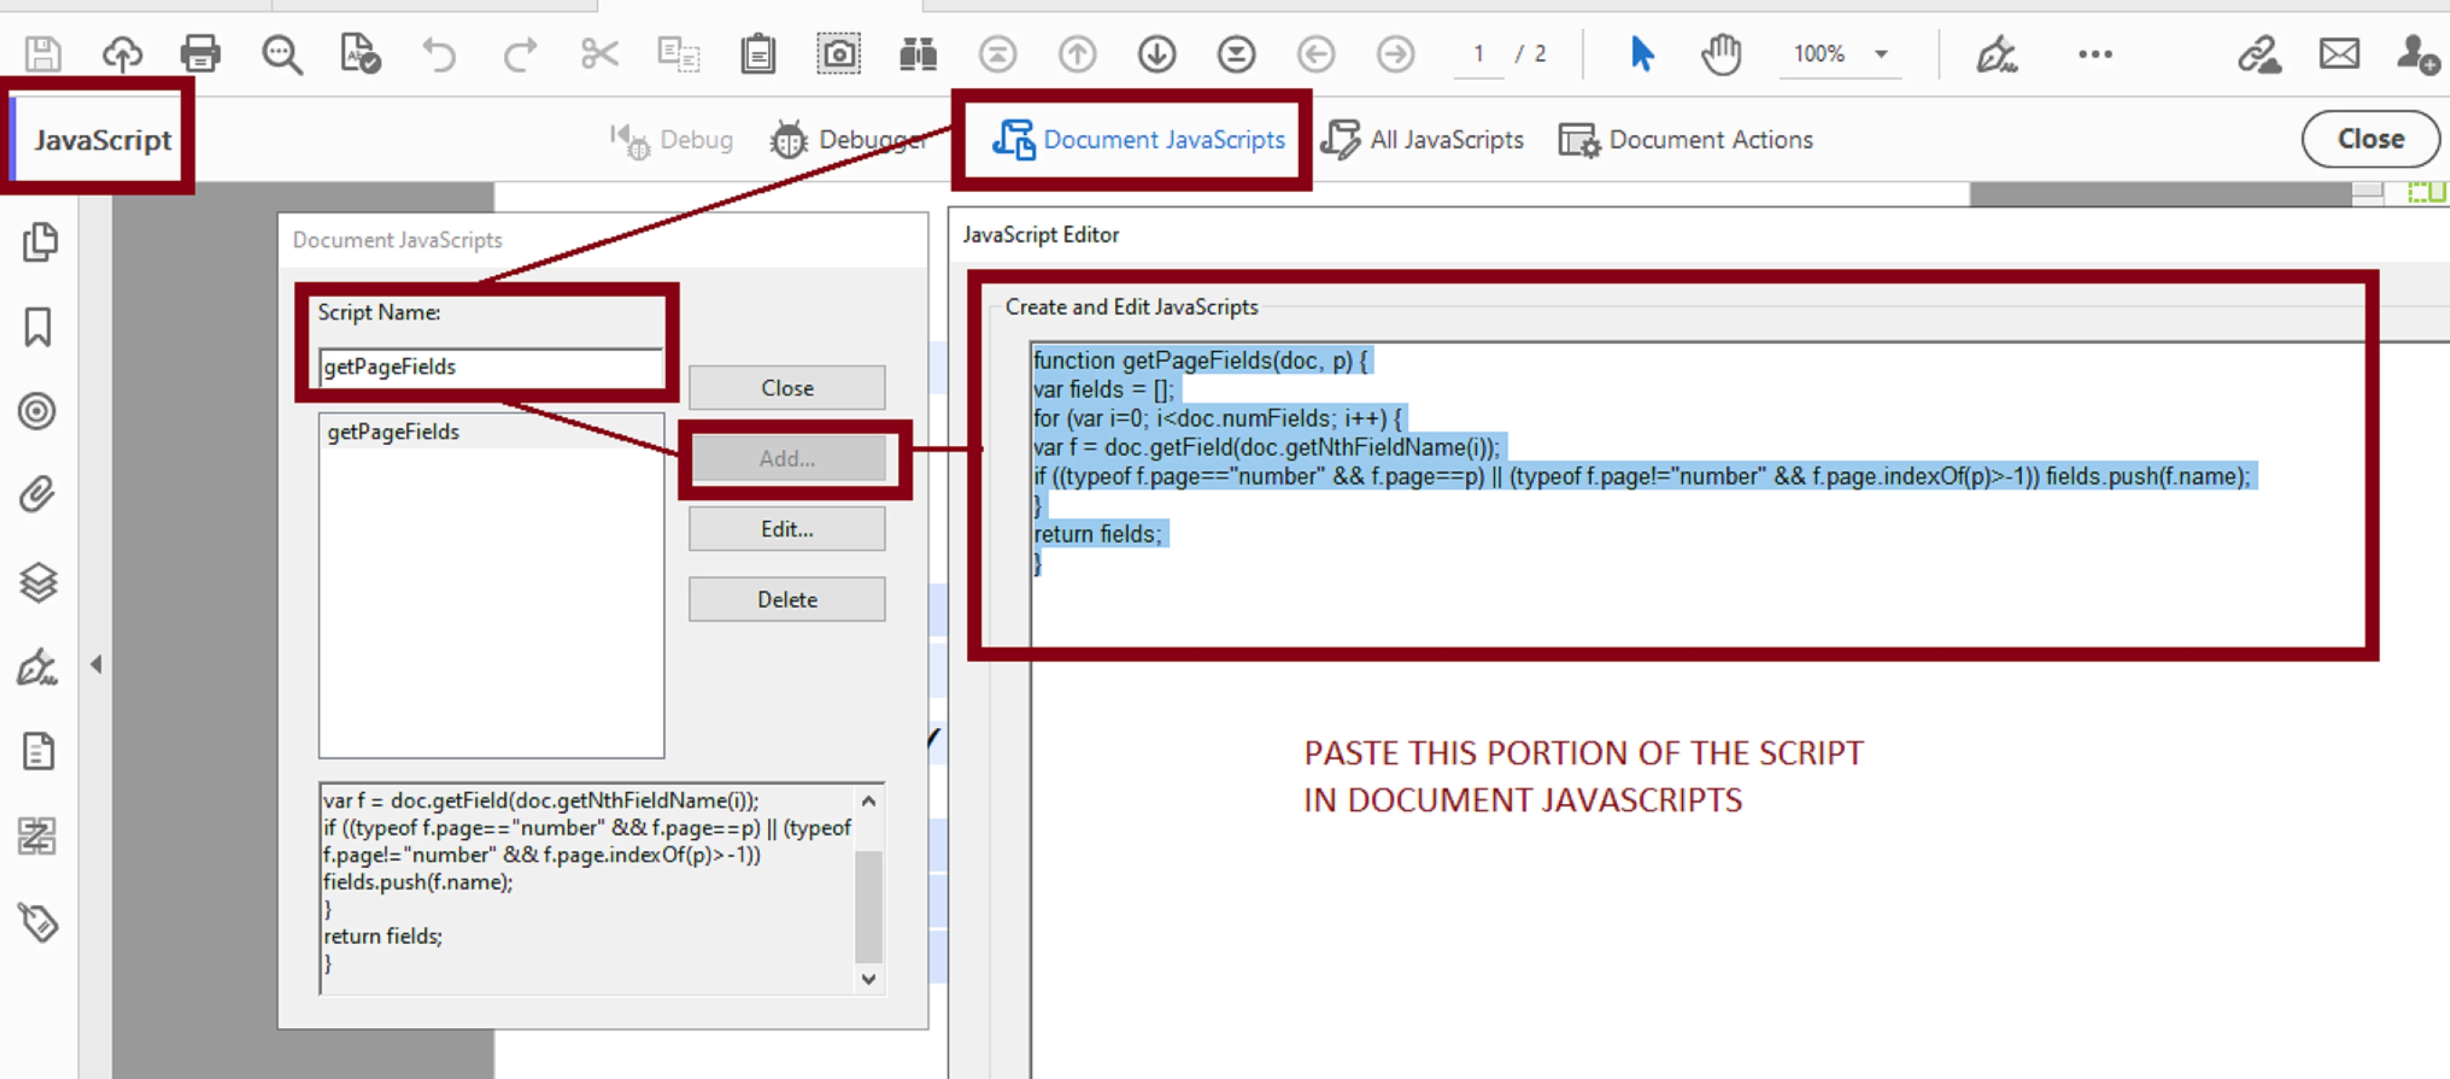Take a snapshot with camera icon
The width and height of the screenshot is (2450, 1079).
[838, 54]
